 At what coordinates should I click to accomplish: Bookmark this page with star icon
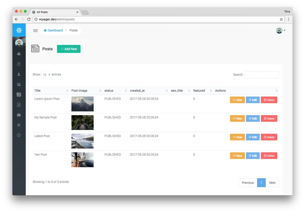tap(281, 19)
